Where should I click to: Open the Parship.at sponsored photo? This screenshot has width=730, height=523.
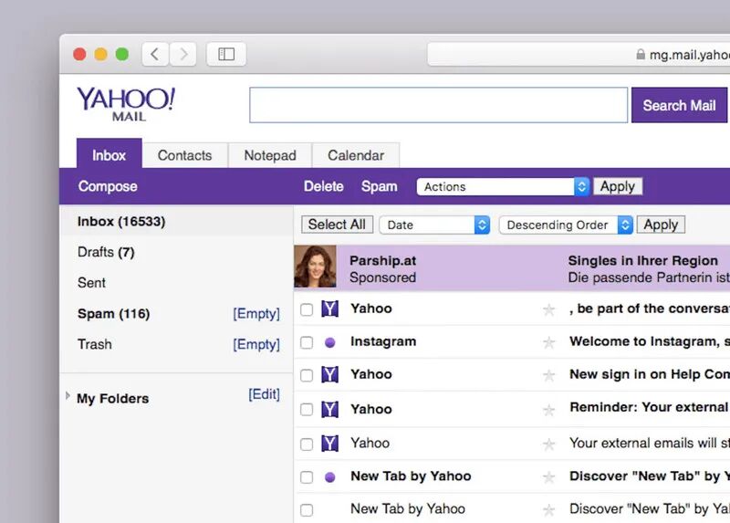[x=315, y=267]
